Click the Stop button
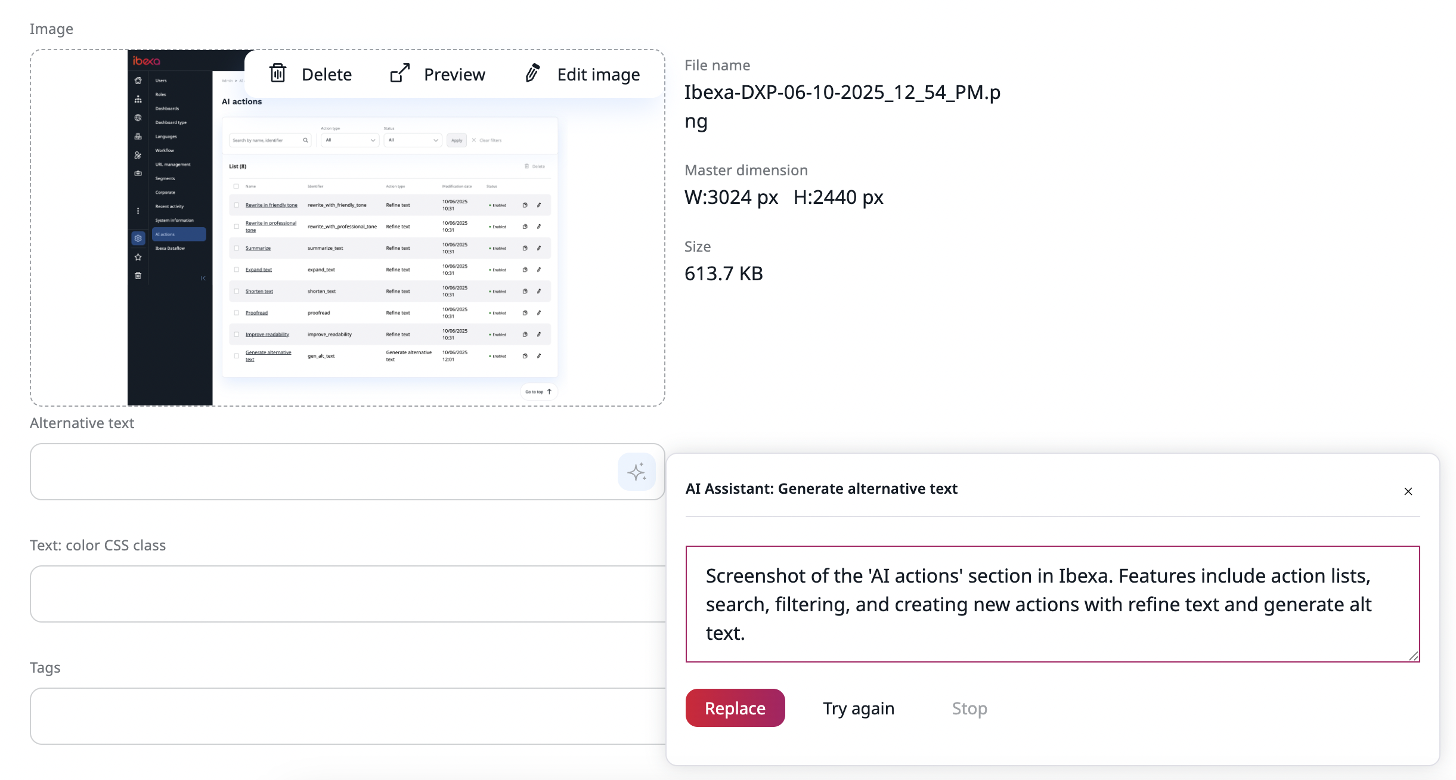 tap(969, 708)
